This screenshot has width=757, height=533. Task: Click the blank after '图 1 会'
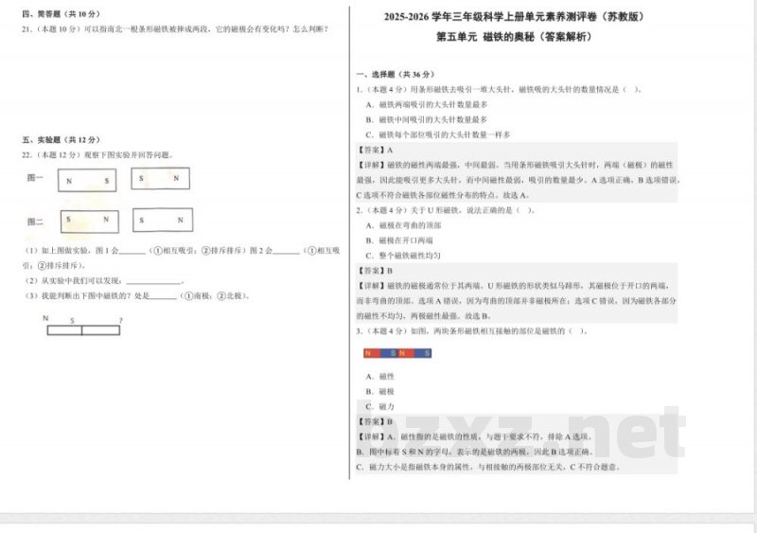(132, 251)
